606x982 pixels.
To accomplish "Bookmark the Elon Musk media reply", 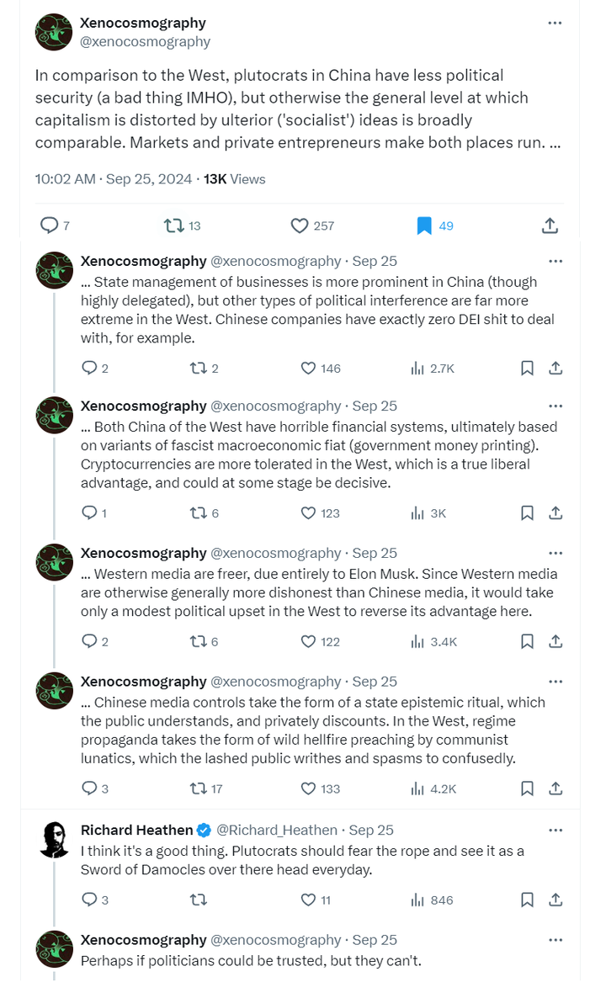I will tap(527, 641).
